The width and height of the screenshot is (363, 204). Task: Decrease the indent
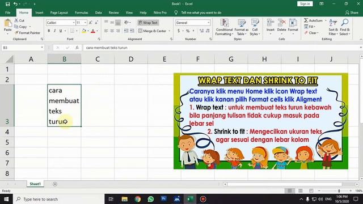pos(126,31)
